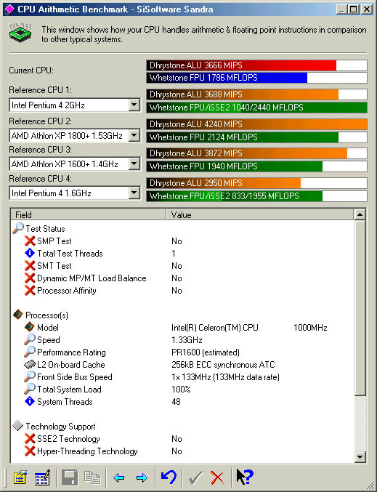This screenshot has height=492, width=377.
Task: Click the scrollbar down arrow in list
Action: (360, 456)
